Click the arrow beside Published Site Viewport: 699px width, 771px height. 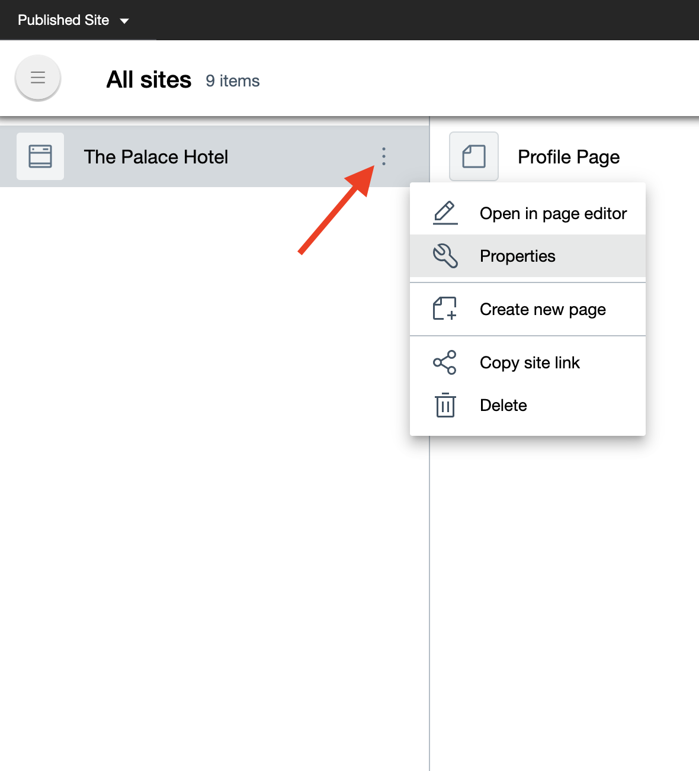pos(124,21)
